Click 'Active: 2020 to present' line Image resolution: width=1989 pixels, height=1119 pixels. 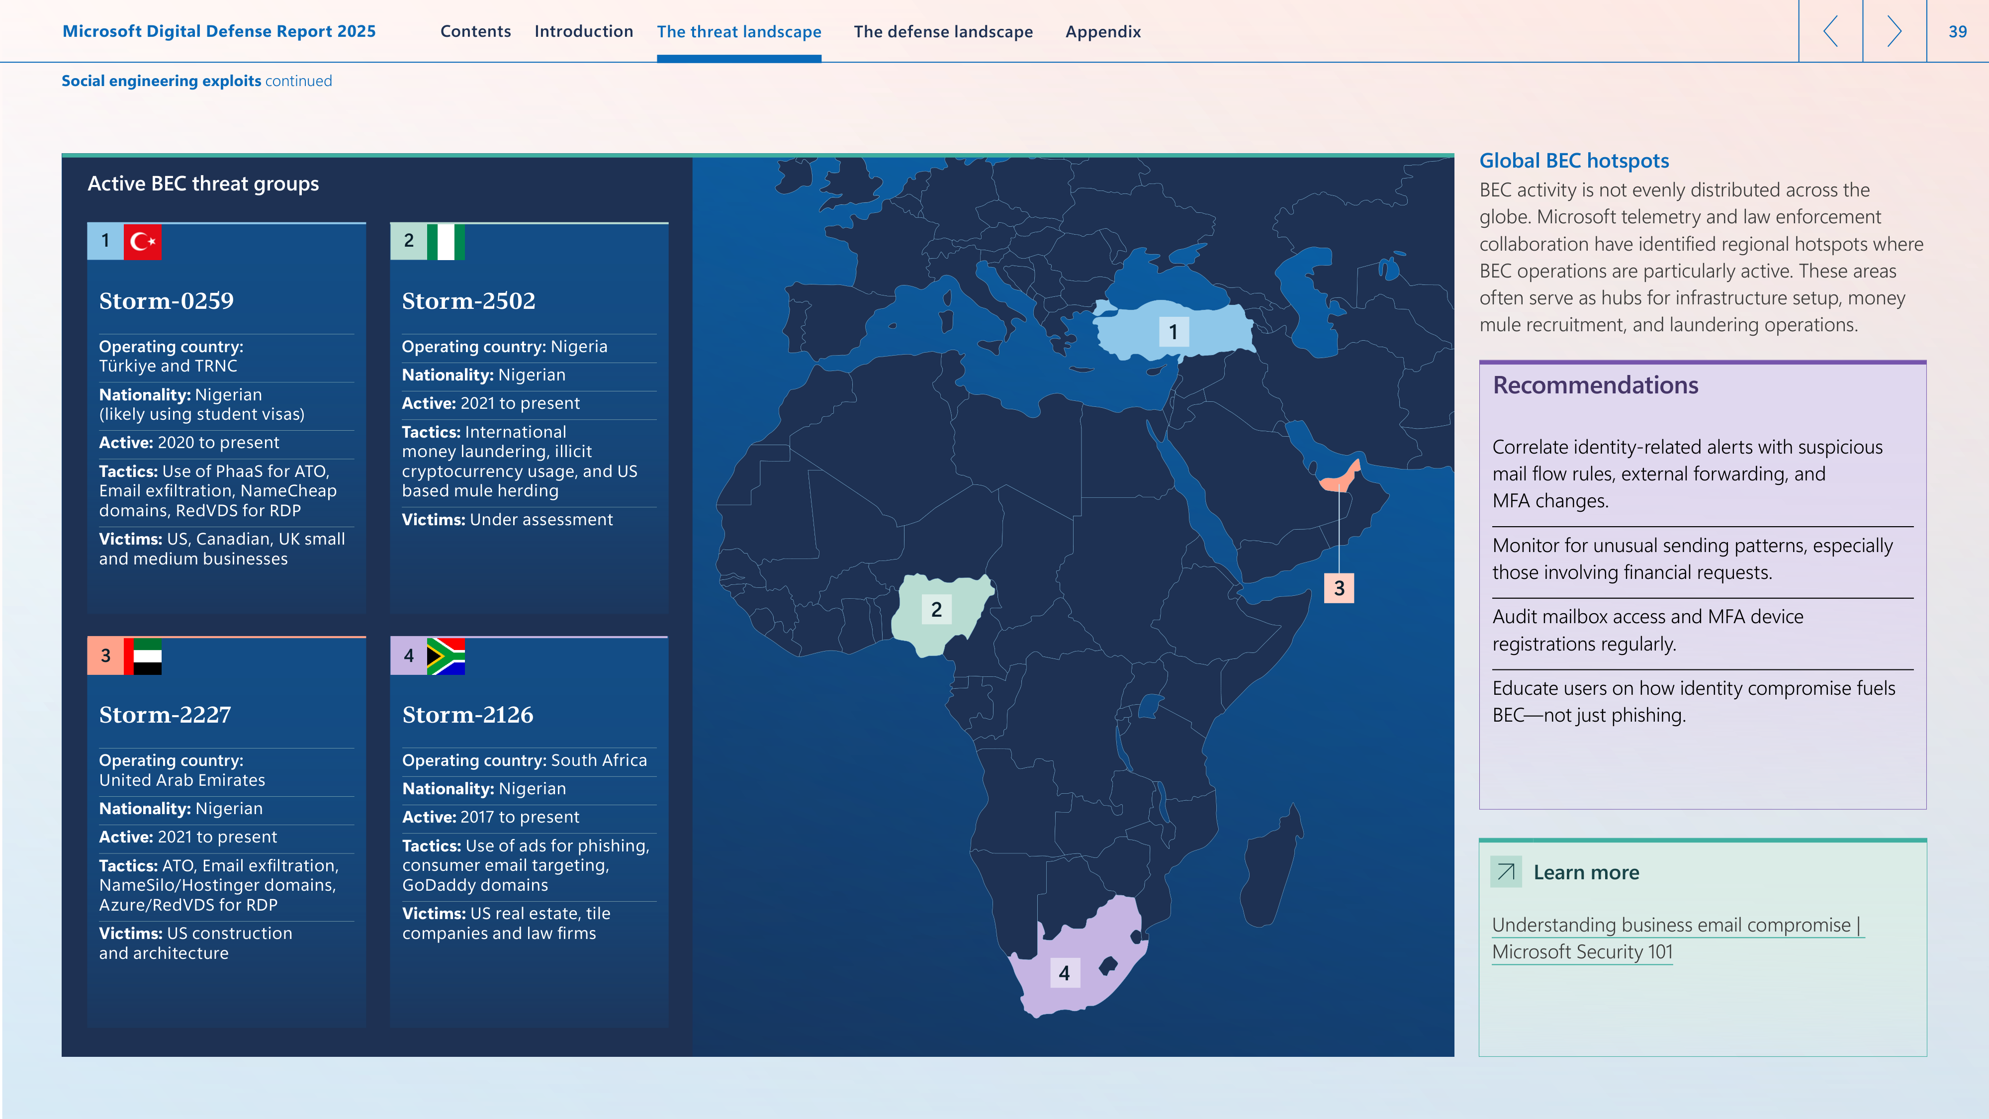tap(189, 443)
